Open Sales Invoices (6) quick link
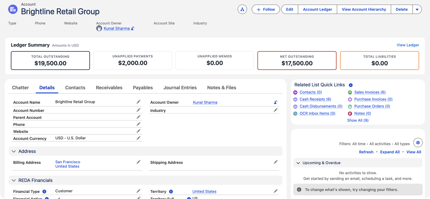Screen dimensions: 430x199 (370, 92)
